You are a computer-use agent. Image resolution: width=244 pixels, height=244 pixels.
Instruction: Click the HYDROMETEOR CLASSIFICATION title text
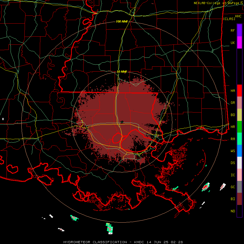(95, 242)
